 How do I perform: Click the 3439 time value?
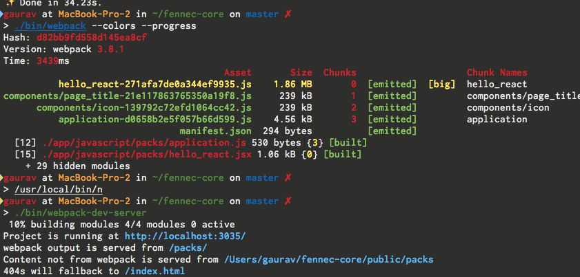coord(48,61)
